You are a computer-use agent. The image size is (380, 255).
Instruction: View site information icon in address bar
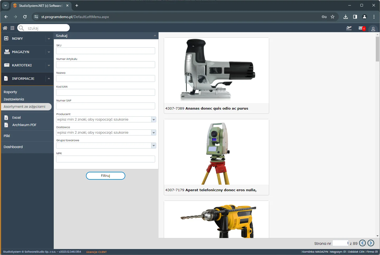36,17
